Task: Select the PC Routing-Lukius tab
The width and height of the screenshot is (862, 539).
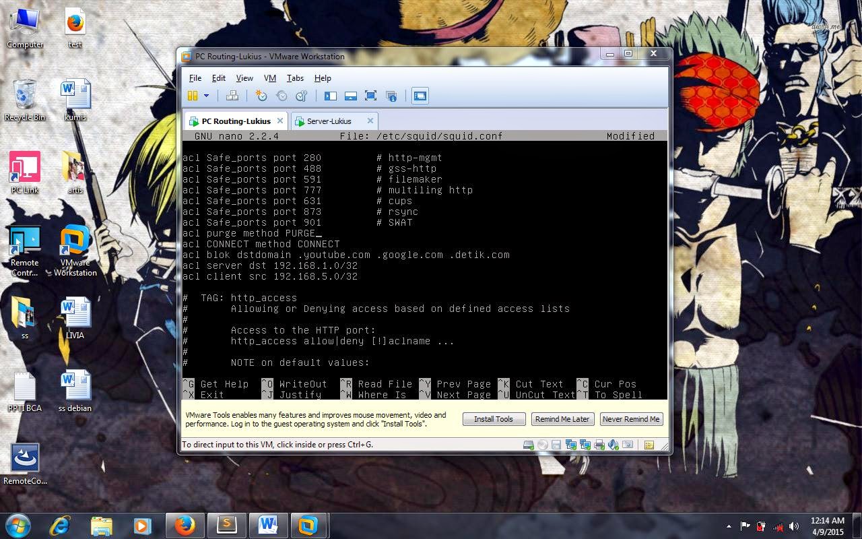Action: click(x=236, y=121)
